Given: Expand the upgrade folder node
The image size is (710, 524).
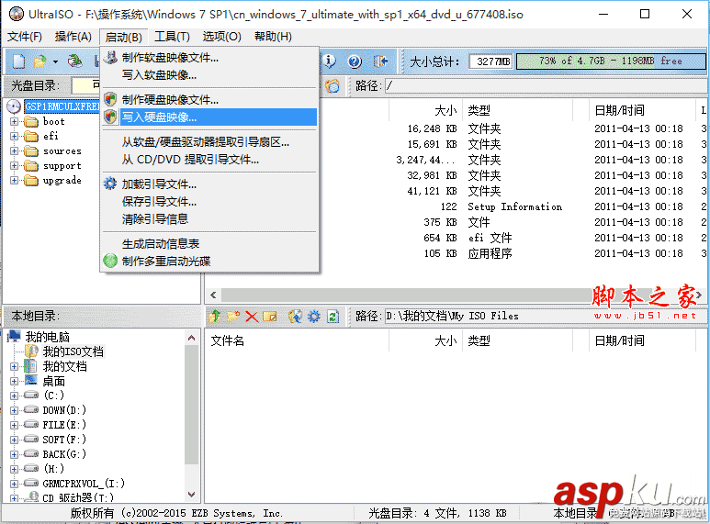Looking at the screenshot, I should [x=15, y=181].
